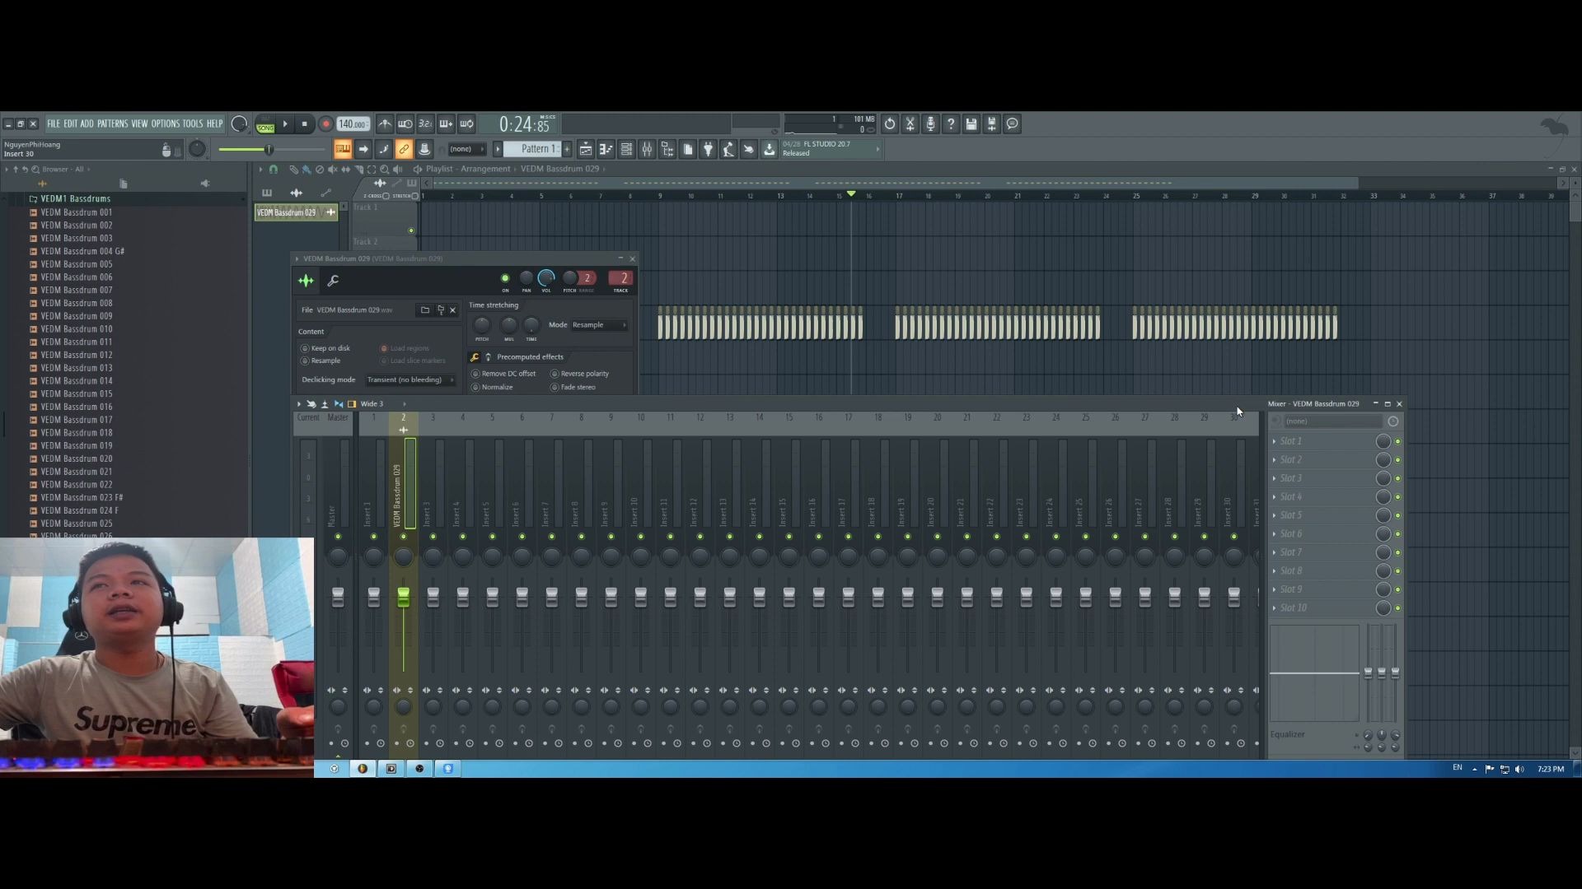This screenshot has width=1582, height=889.
Task: Open the Piano Roll toolbar icon
Action: coord(606,149)
